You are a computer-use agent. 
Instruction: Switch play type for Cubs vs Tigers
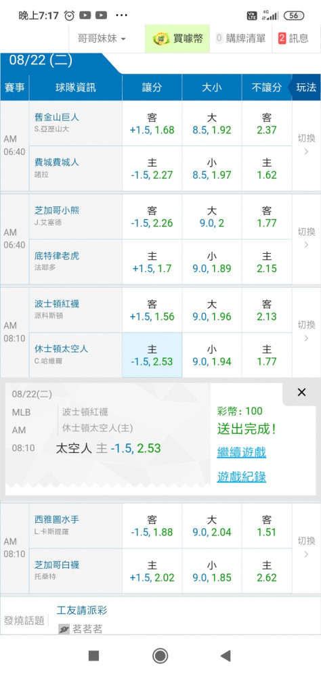click(306, 238)
